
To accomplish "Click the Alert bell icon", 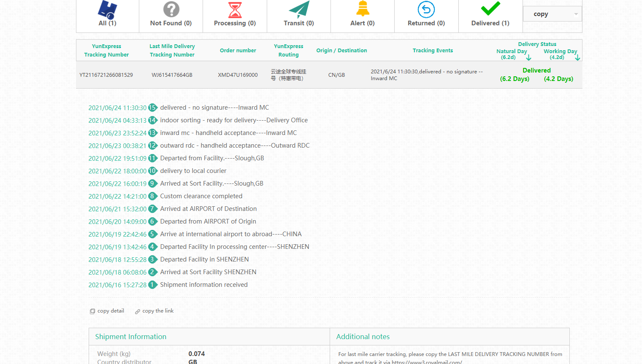I will click(x=363, y=9).
